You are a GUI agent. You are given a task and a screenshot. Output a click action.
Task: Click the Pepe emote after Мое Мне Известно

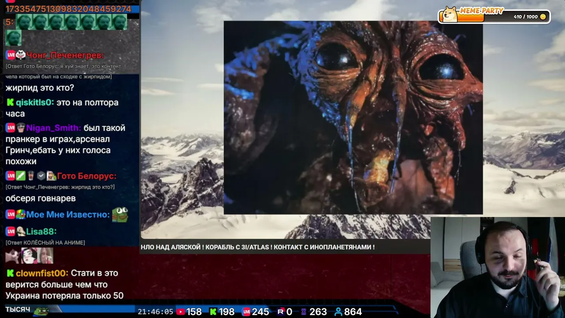point(120,214)
